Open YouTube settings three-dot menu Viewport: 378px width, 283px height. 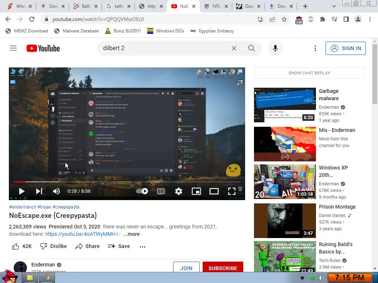pos(315,48)
